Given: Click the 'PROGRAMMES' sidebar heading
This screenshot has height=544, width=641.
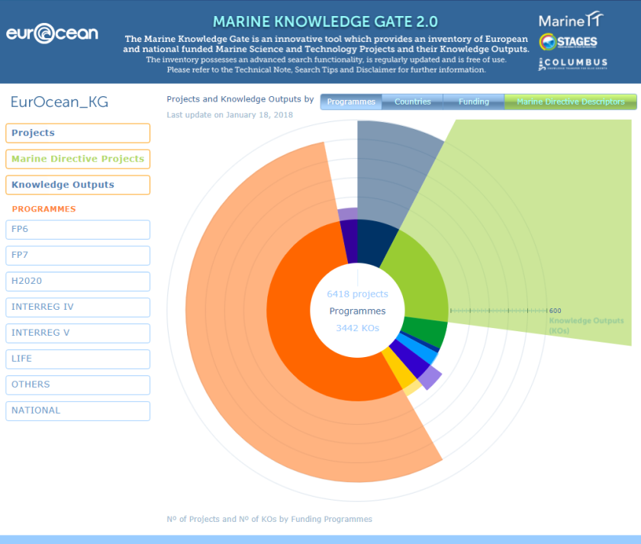Looking at the screenshot, I should click(43, 209).
